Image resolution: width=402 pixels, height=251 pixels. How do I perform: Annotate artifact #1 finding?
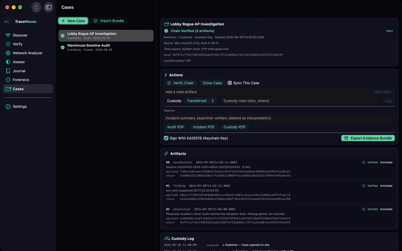click(386, 186)
